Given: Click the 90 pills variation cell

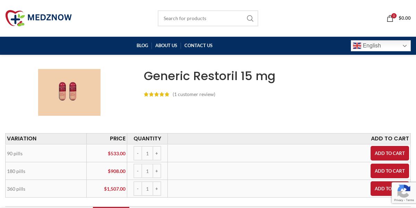Looking at the screenshot, I should click(x=46, y=153).
